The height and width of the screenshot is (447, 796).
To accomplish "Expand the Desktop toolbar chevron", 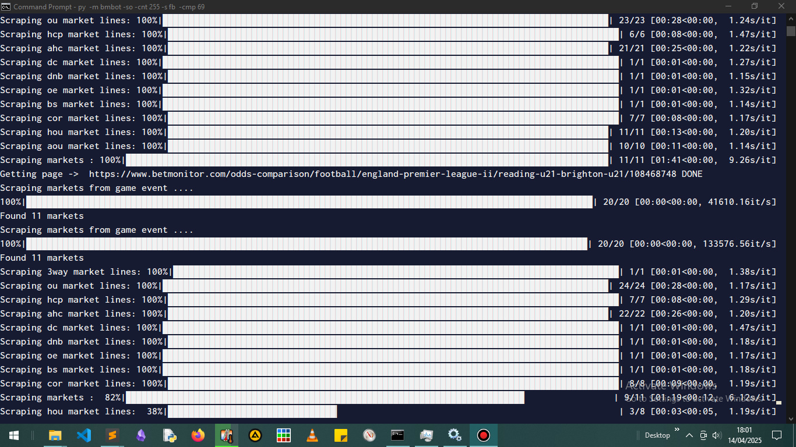I will pos(677,430).
